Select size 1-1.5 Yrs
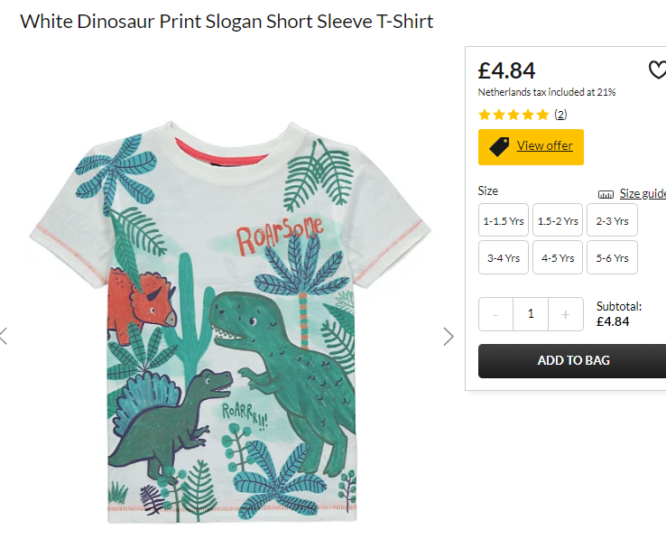666x548 pixels. 504,220
